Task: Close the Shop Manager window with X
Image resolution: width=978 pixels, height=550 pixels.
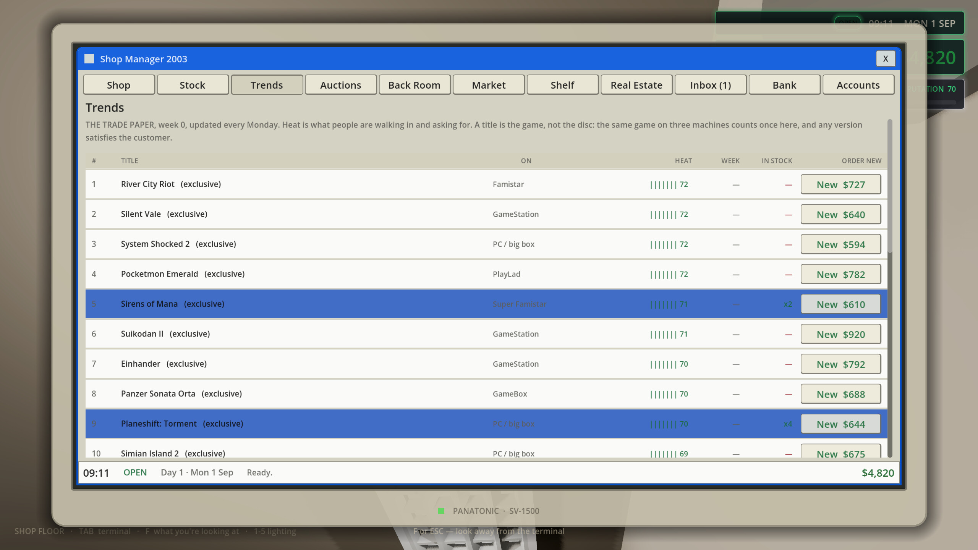Action: (x=885, y=58)
